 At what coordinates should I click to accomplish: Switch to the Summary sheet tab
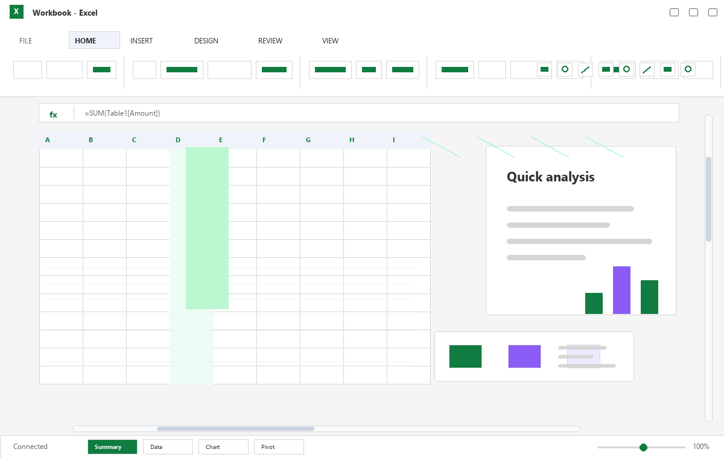(x=112, y=447)
